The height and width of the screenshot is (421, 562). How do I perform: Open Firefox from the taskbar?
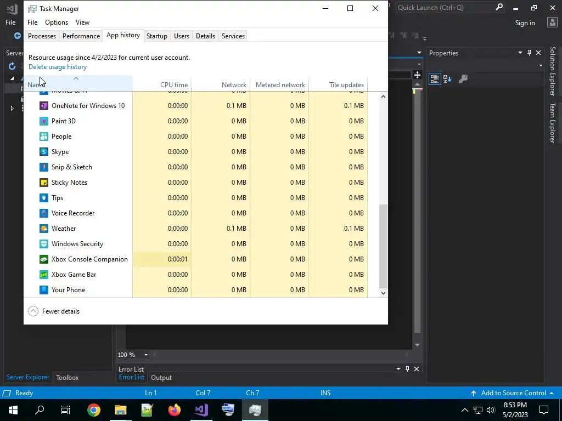(174, 410)
